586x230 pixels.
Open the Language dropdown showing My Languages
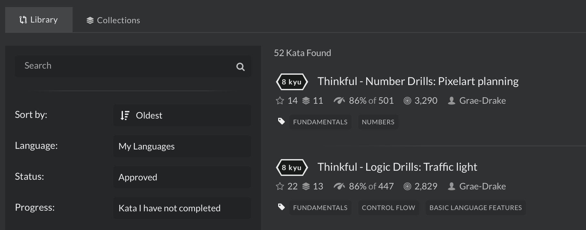[182, 146]
